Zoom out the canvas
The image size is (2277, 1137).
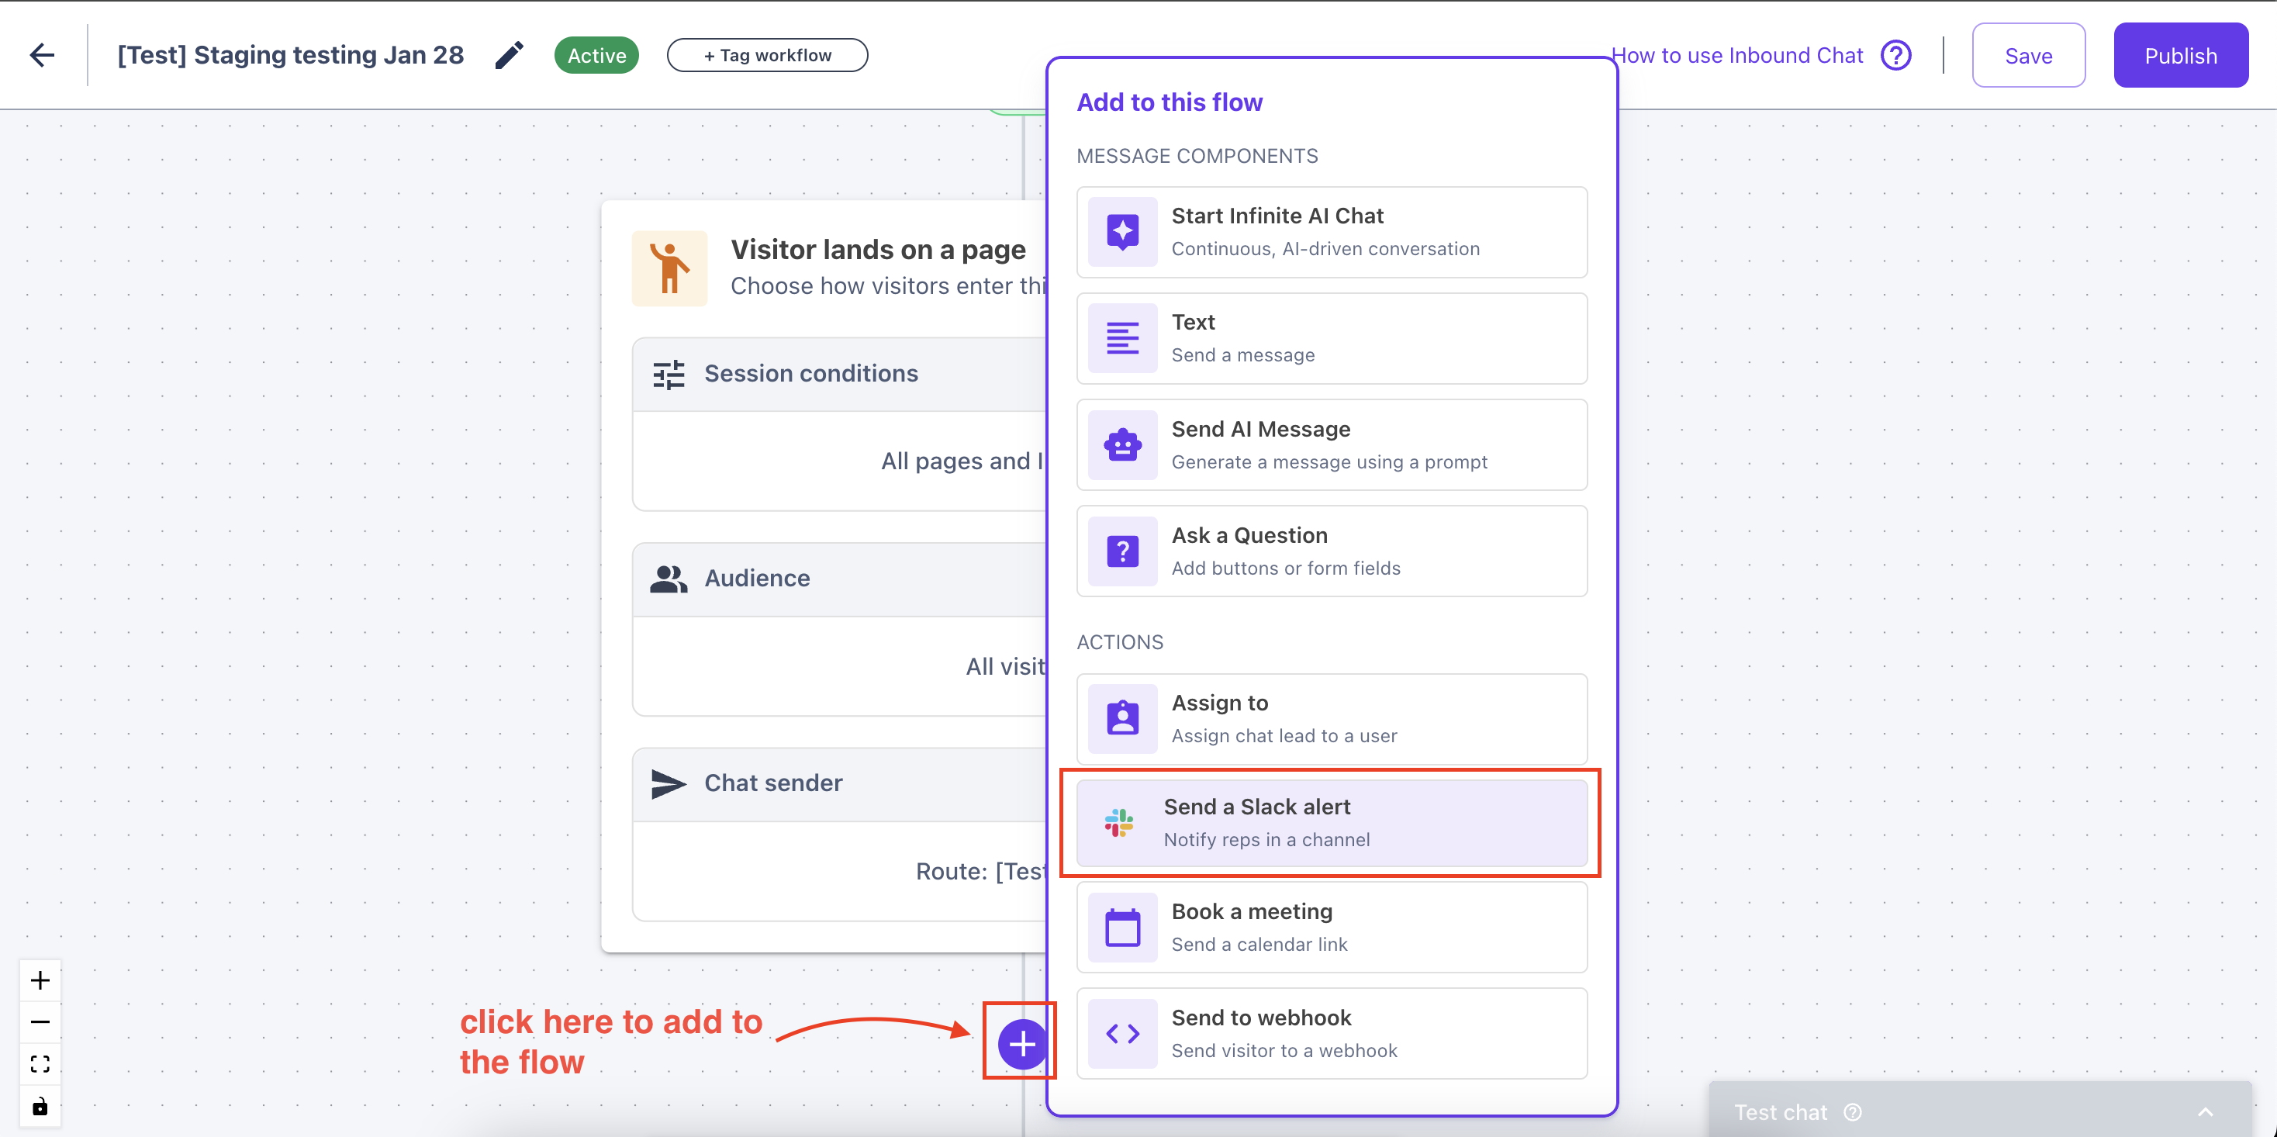pyautogui.click(x=40, y=1021)
